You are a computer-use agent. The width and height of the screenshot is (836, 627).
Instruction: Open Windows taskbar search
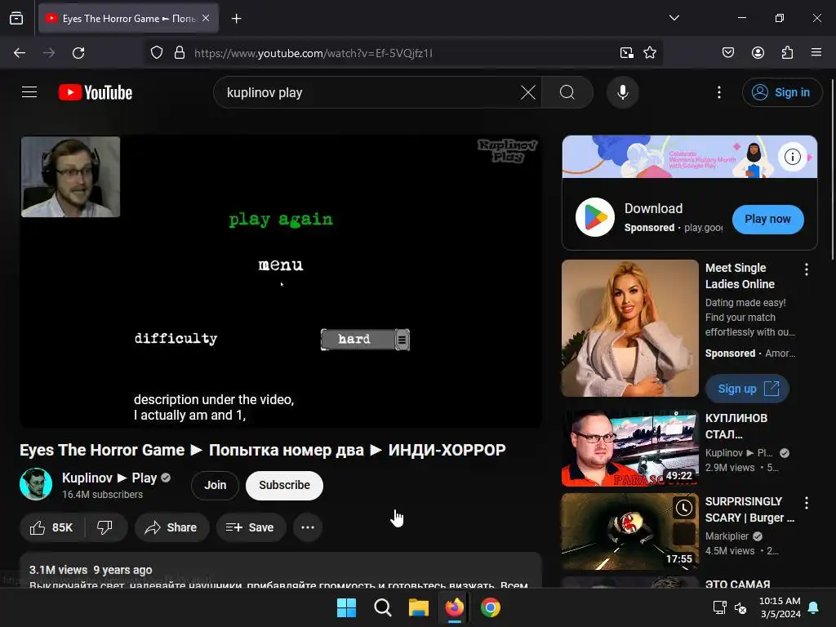382,607
